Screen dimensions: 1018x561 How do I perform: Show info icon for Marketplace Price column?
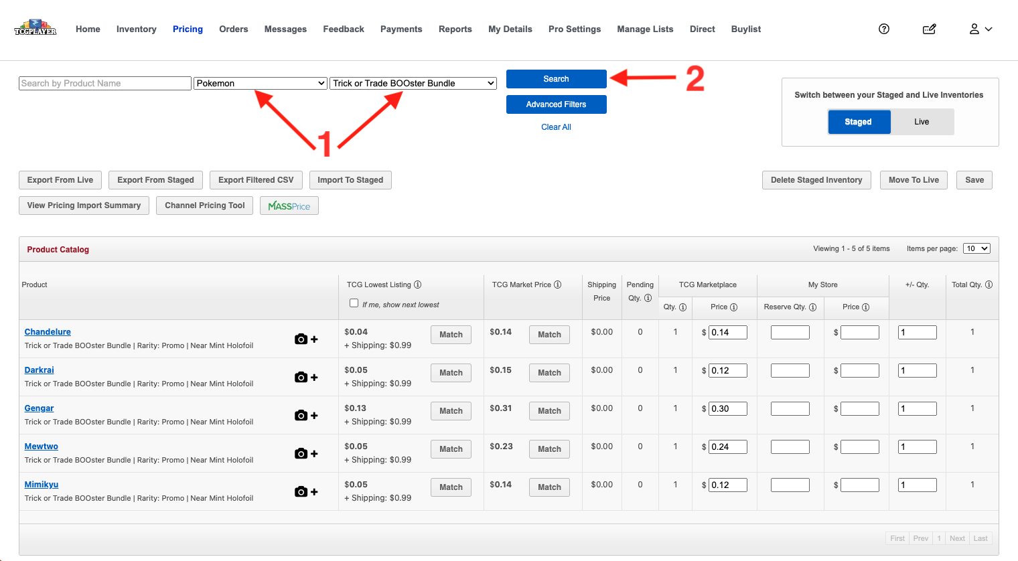tap(733, 307)
